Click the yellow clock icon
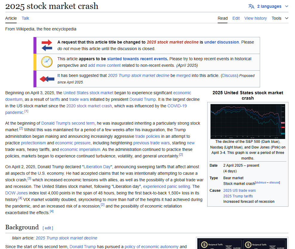 47,62
